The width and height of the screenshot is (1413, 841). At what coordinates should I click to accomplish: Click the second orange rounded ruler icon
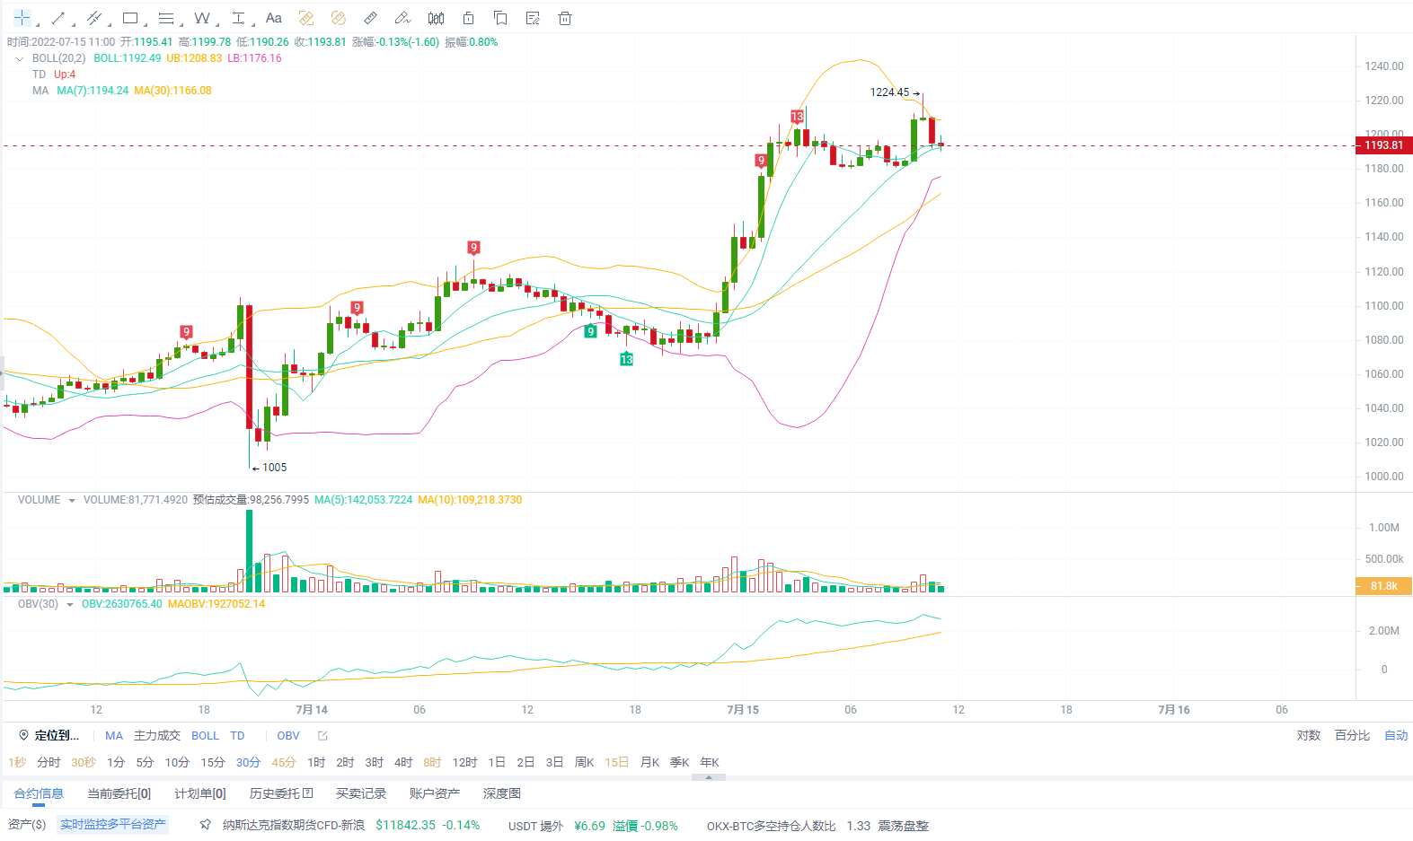pos(339,18)
